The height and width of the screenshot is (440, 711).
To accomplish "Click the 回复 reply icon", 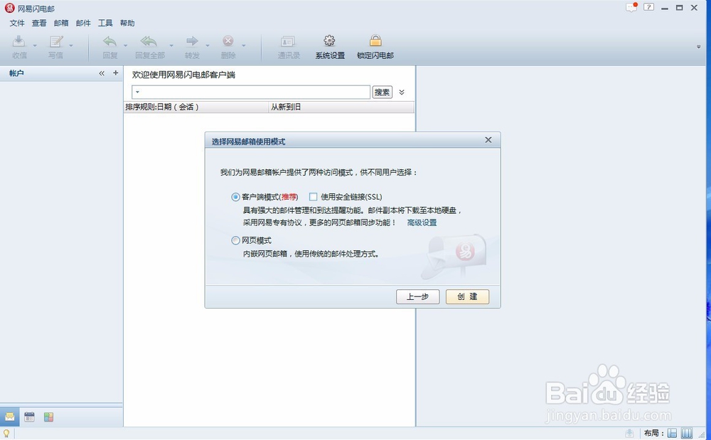I will pyautogui.click(x=109, y=42).
